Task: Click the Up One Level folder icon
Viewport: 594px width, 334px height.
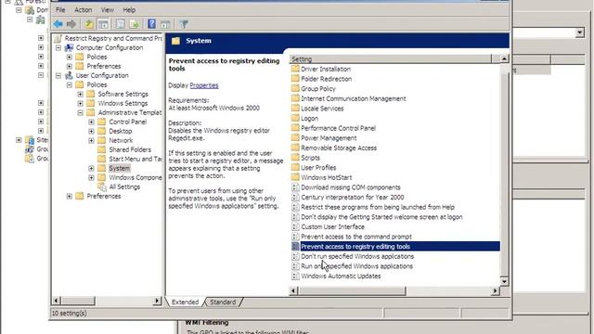Action: coord(89,24)
